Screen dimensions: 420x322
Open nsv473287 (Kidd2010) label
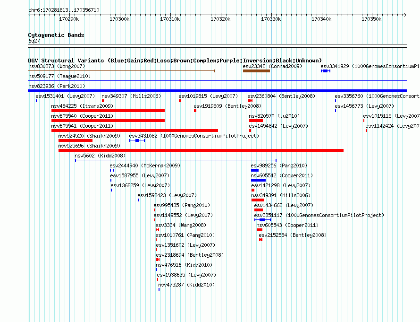pyautogui.click(x=186, y=285)
